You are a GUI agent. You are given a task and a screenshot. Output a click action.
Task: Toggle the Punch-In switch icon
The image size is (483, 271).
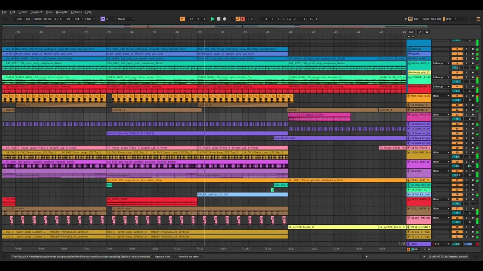point(283,19)
